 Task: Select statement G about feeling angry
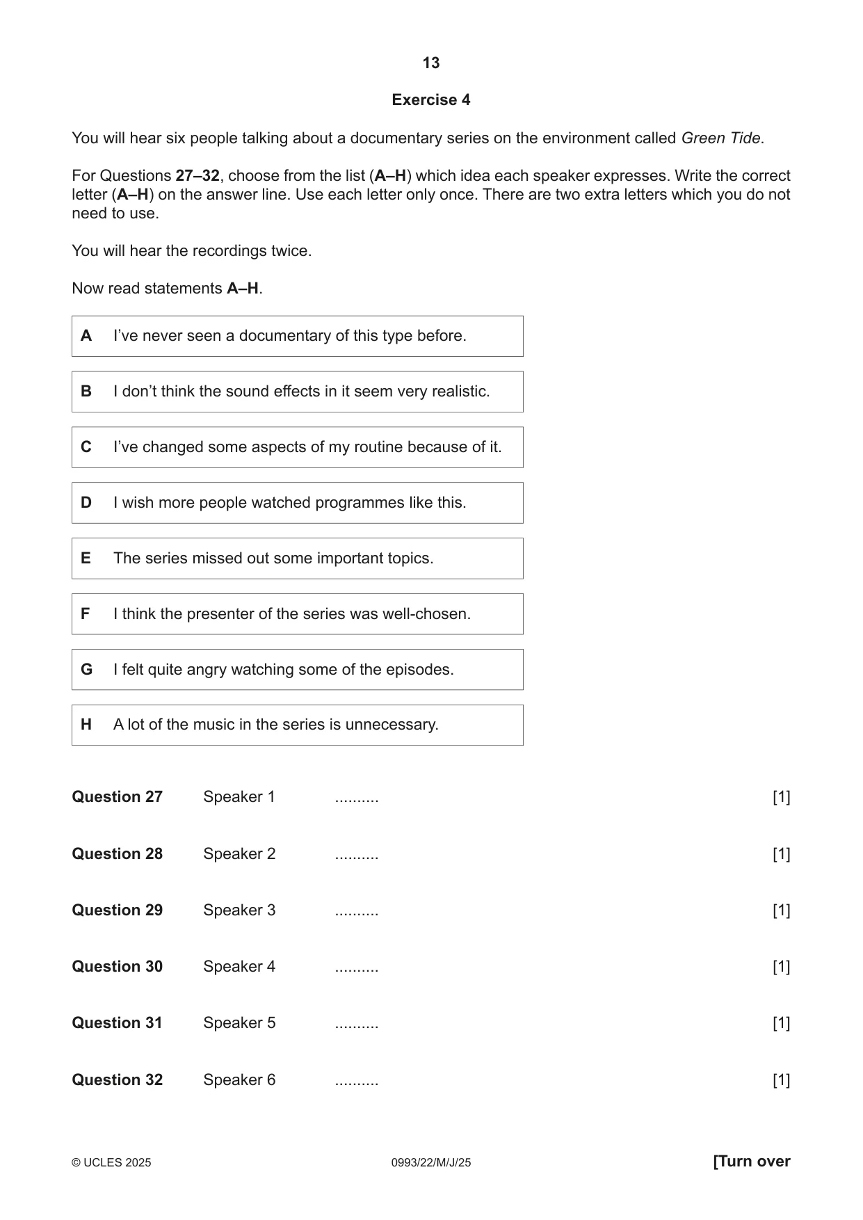coord(298,670)
